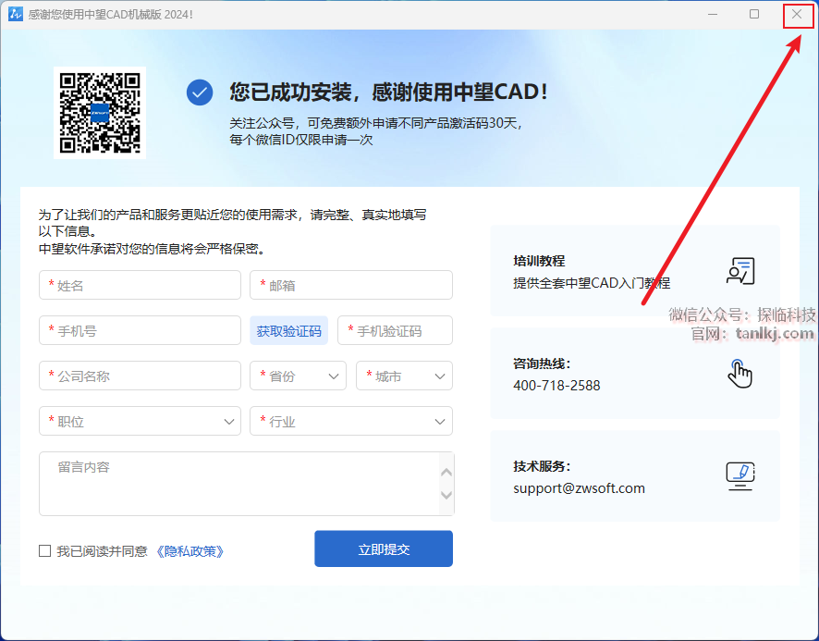Minimize the ZWCAD window

tap(713, 14)
